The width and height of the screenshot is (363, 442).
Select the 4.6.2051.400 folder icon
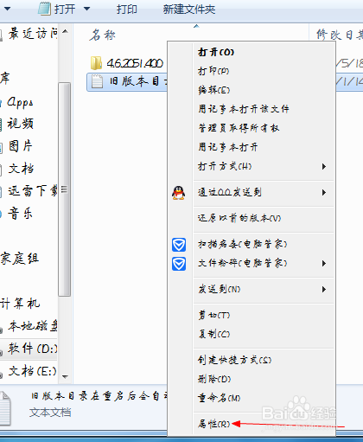(96, 63)
